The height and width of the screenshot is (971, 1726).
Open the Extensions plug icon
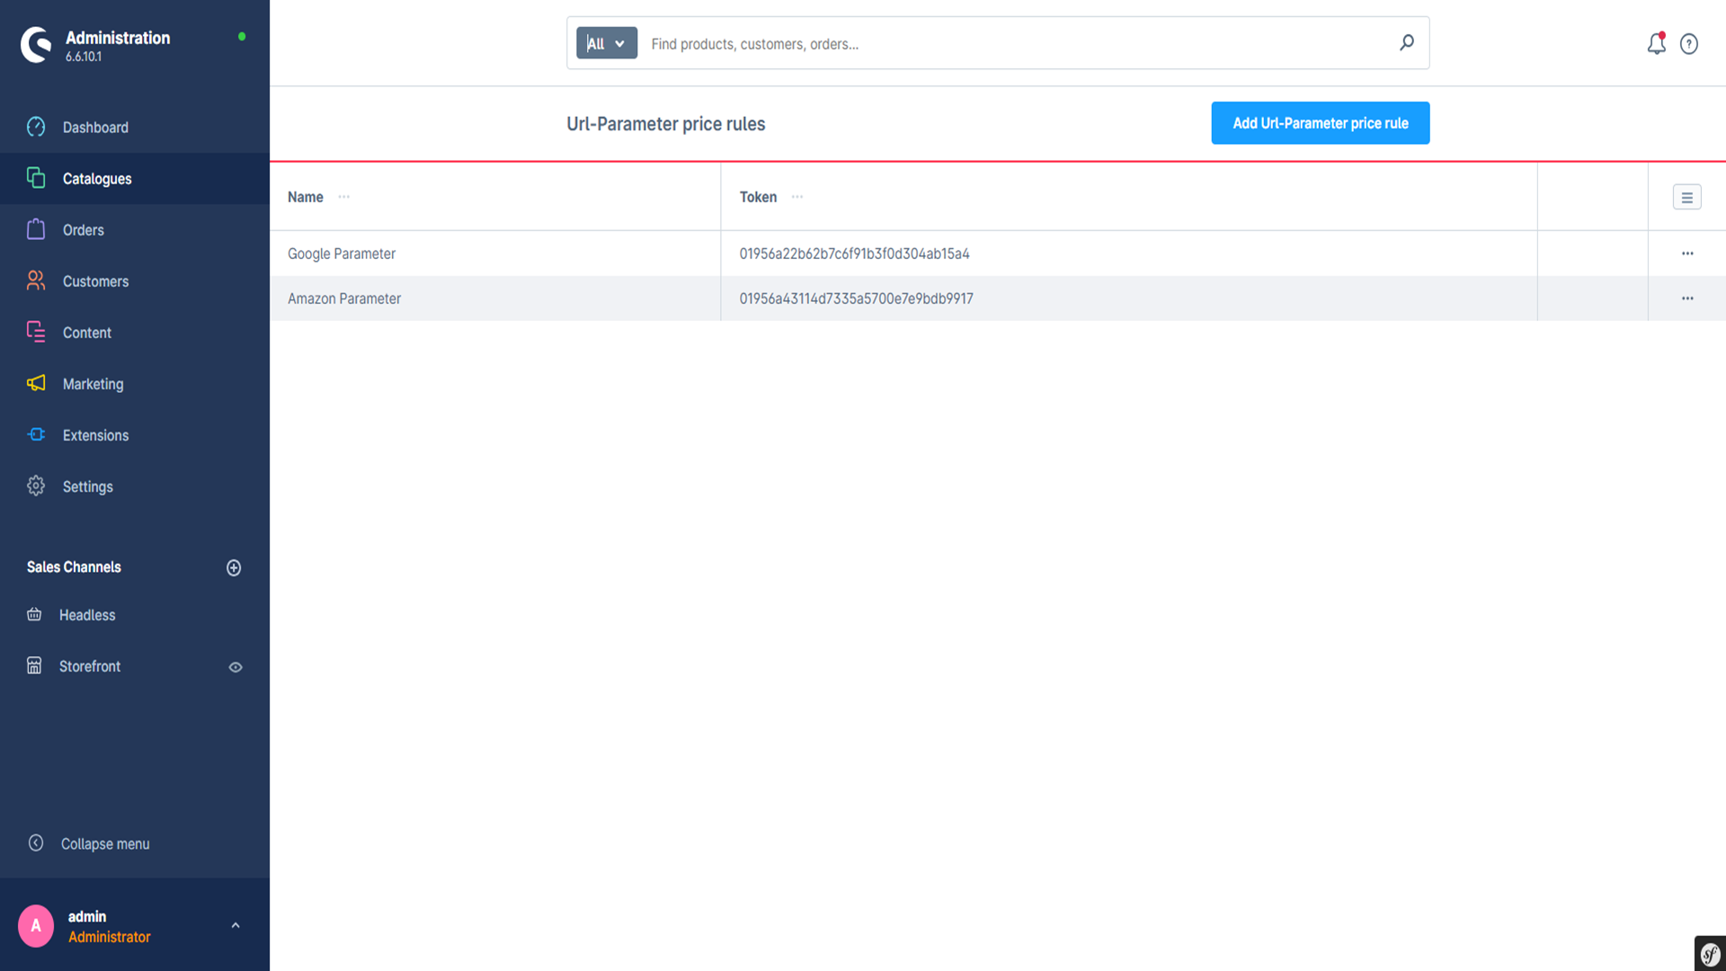point(36,434)
